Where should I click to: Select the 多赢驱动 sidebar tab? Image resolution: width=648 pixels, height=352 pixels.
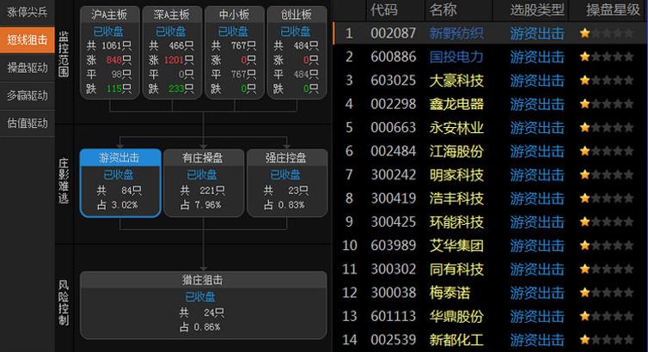click(x=28, y=95)
